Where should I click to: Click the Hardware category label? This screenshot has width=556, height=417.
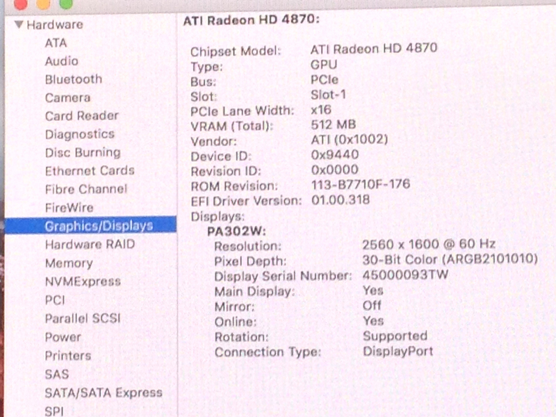pos(55,24)
